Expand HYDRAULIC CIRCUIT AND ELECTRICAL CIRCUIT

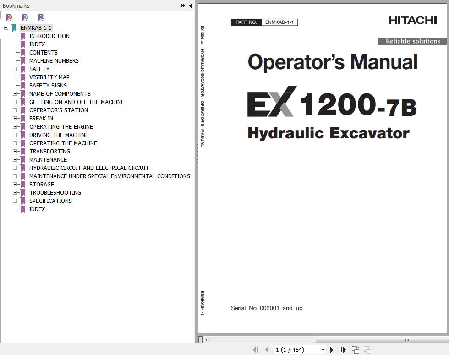coord(15,168)
